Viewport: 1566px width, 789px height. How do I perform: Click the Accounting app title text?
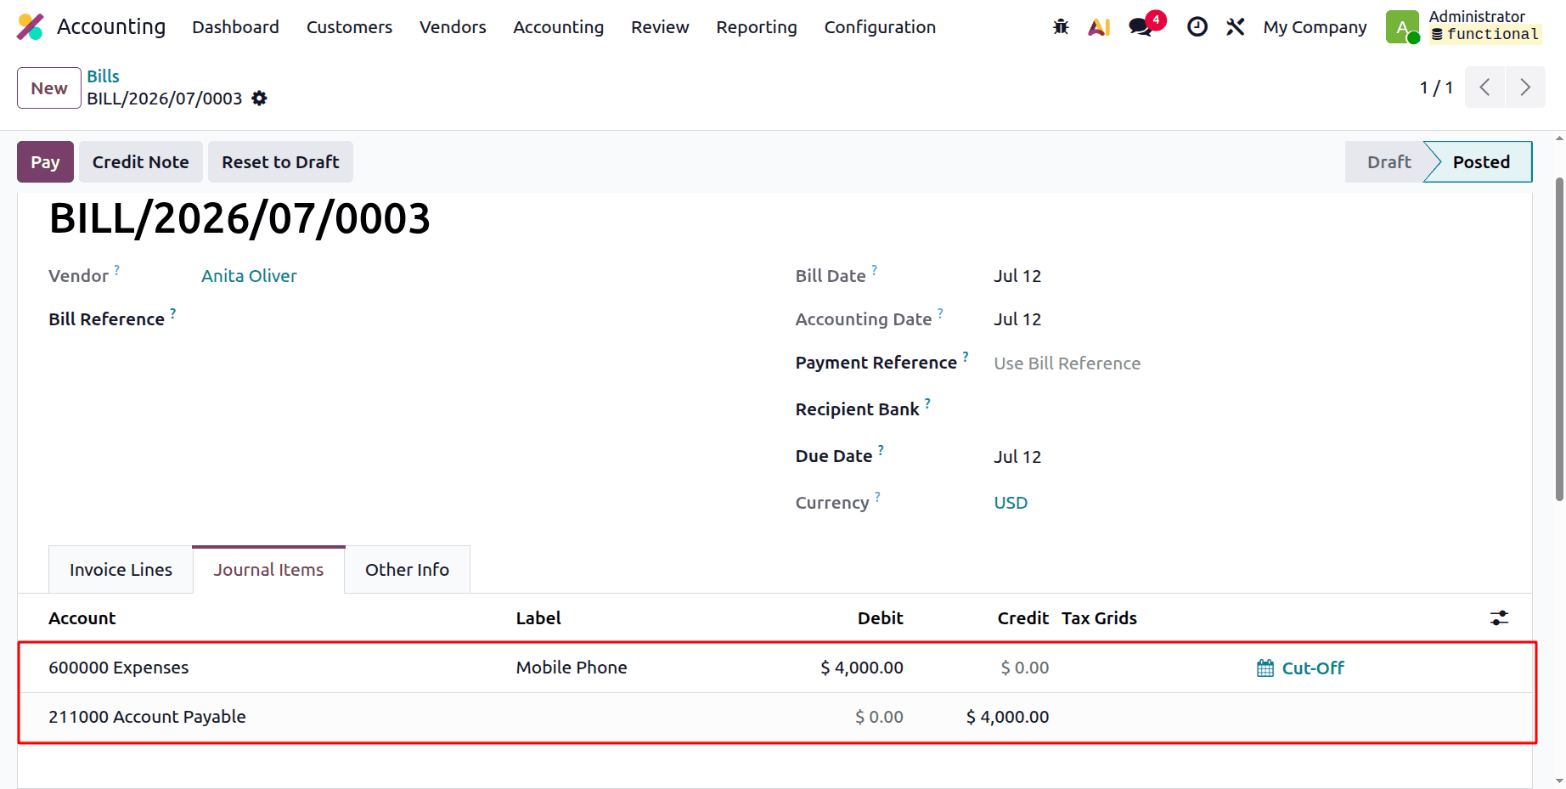(x=111, y=27)
